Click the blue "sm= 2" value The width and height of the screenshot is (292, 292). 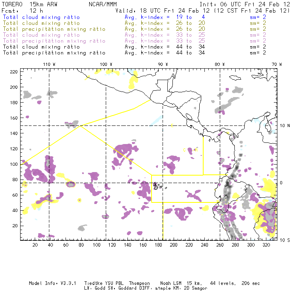[258, 17]
